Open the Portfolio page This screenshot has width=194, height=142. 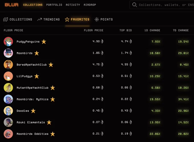(x=54, y=5)
